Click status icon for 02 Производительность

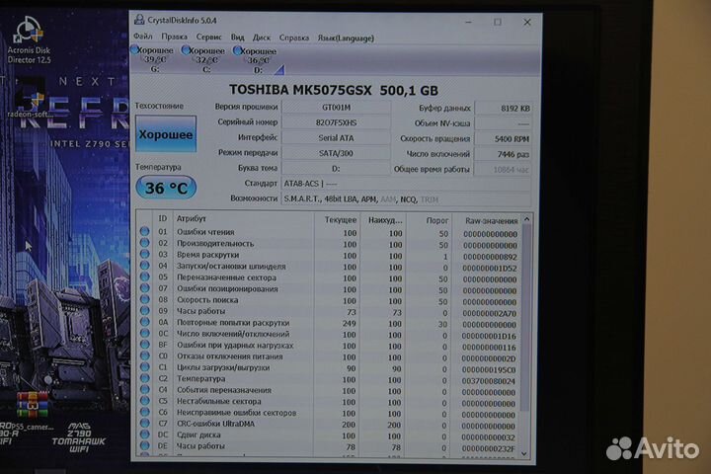pyautogui.click(x=144, y=243)
